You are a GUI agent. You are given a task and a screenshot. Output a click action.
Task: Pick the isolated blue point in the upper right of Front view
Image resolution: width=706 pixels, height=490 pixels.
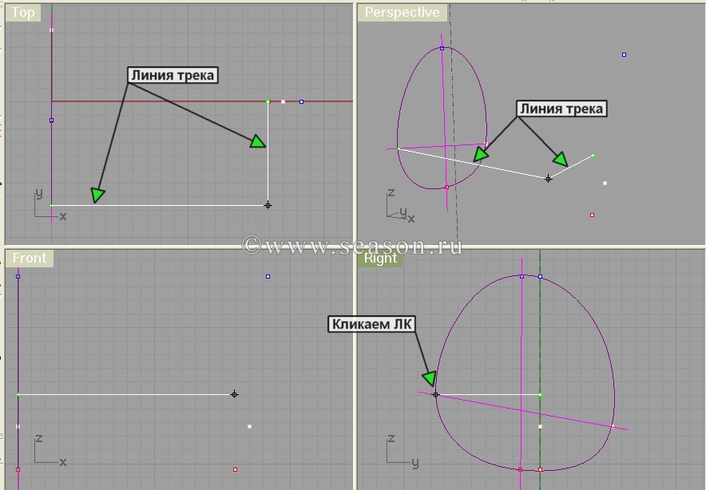[268, 276]
